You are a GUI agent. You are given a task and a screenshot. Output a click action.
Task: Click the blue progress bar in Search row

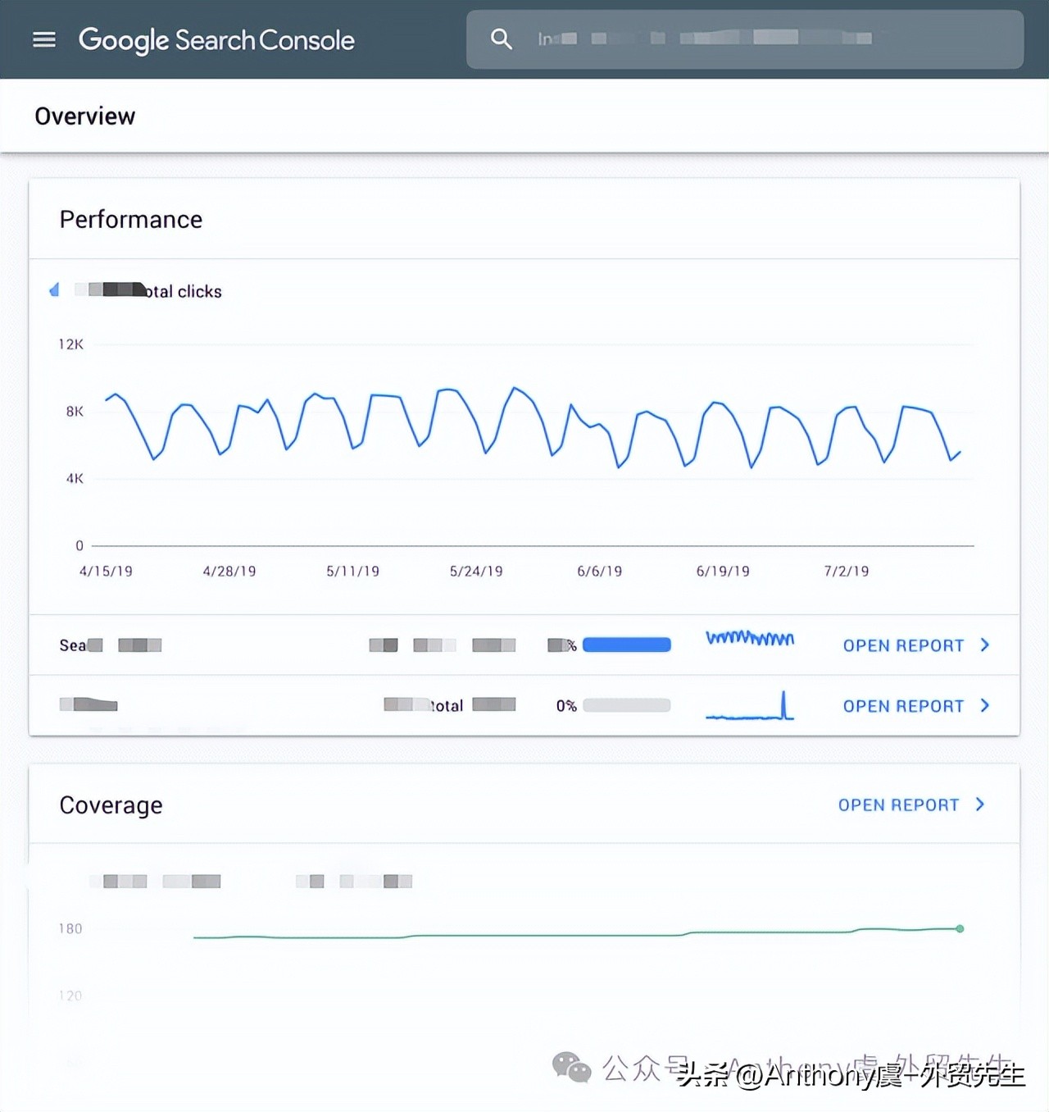[627, 645]
